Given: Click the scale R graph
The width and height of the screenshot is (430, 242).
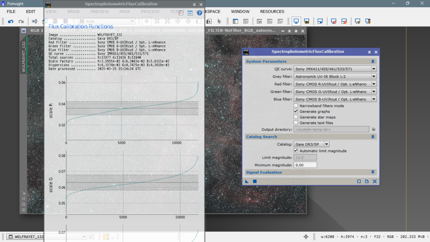Looking at the screenshot, I should pyautogui.click(x=132, y=109).
